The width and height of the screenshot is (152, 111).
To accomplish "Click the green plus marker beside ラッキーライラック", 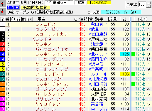I will click(x=133, y=54).
